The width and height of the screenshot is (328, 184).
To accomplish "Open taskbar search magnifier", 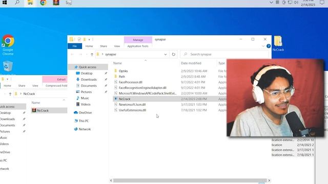I will click(x=17, y=3).
